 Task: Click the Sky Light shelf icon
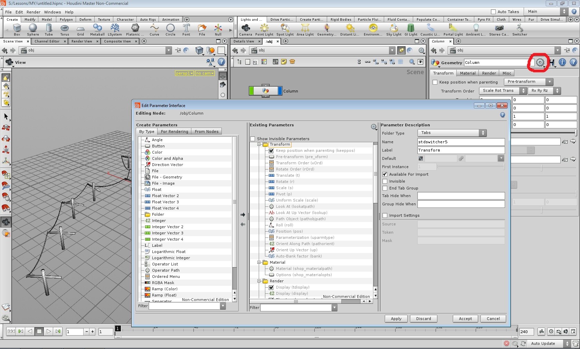(x=394, y=30)
